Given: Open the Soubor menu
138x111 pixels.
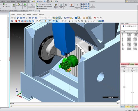Looking at the screenshot, I should [13, 15].
